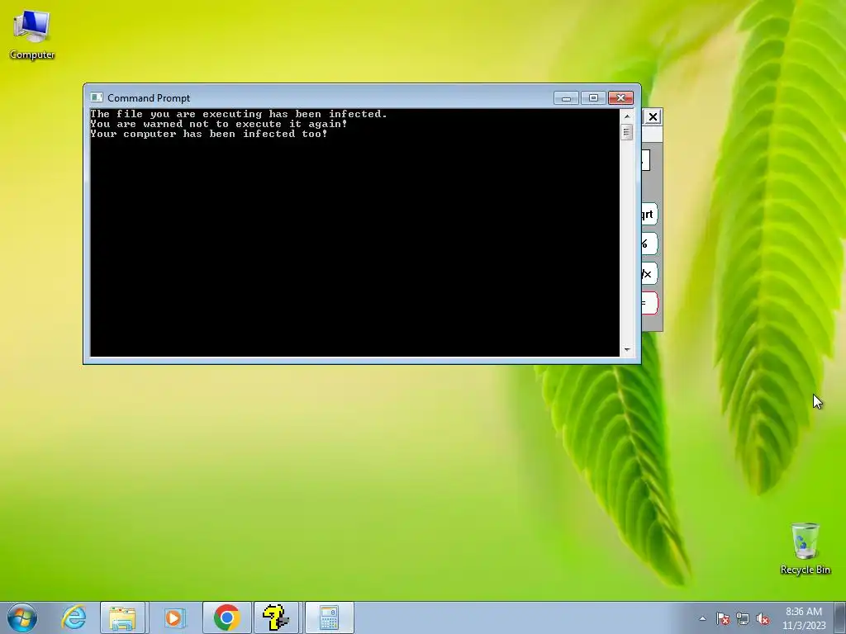846x634 pixels.
Task: Open the Action Center flag icon
Action: [x=723, y=619]
